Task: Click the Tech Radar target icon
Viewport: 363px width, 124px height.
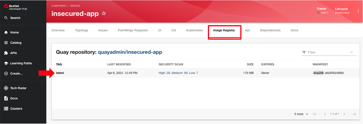Action: point(6,88)
